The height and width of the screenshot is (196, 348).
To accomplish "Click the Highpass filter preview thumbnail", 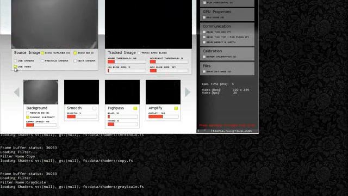I will tap(122, 92).
